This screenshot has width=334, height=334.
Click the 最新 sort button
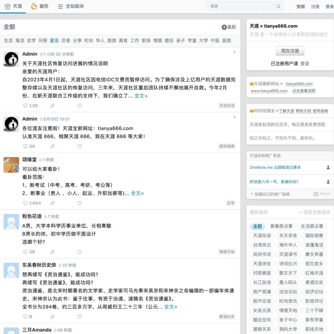(229, 27)
